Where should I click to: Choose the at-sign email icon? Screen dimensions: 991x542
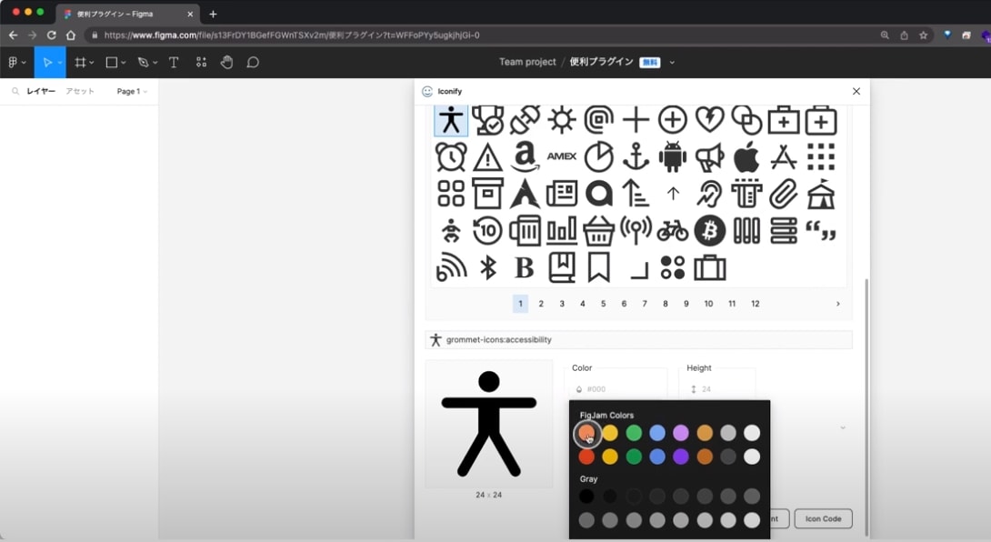point(598,119)
